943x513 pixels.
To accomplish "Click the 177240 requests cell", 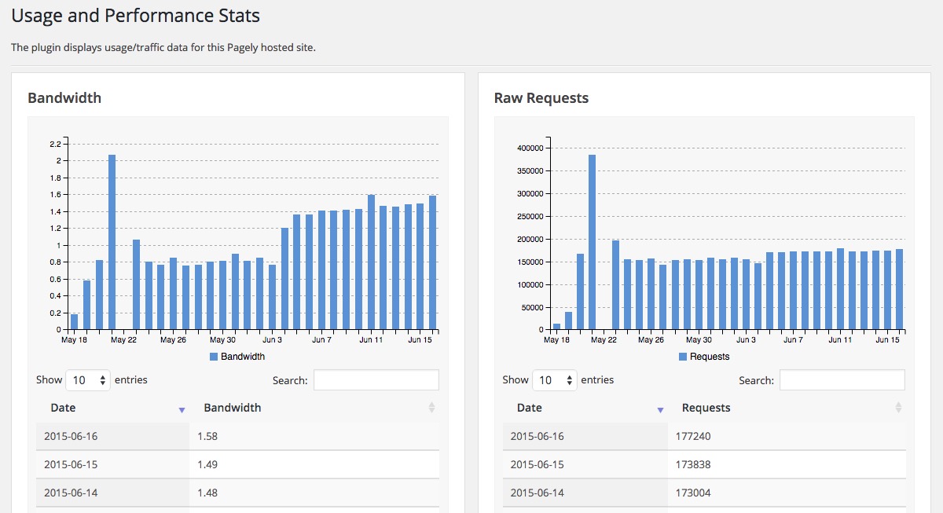I will [787, 436].
